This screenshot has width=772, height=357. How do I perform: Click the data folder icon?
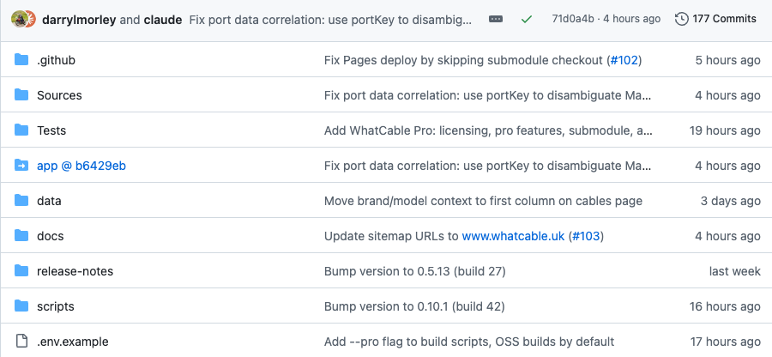pos(21,201)
